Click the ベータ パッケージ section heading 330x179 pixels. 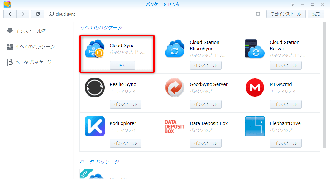[x=99, y=162]
